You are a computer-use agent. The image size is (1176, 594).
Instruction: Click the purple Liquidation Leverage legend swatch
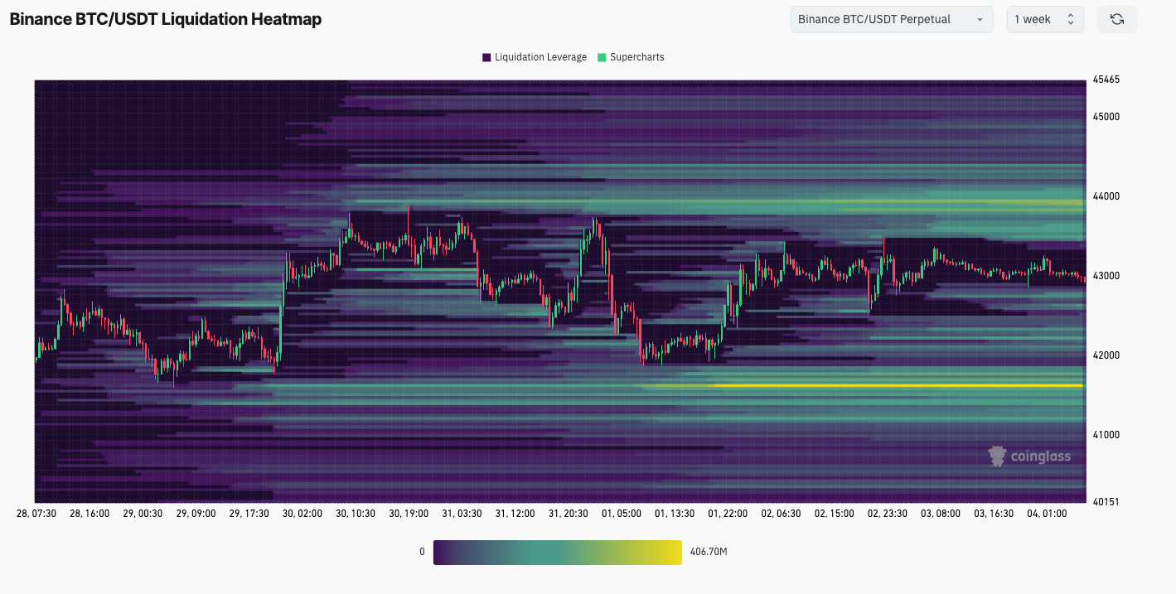pyautogui.click(x=486, y=57)
